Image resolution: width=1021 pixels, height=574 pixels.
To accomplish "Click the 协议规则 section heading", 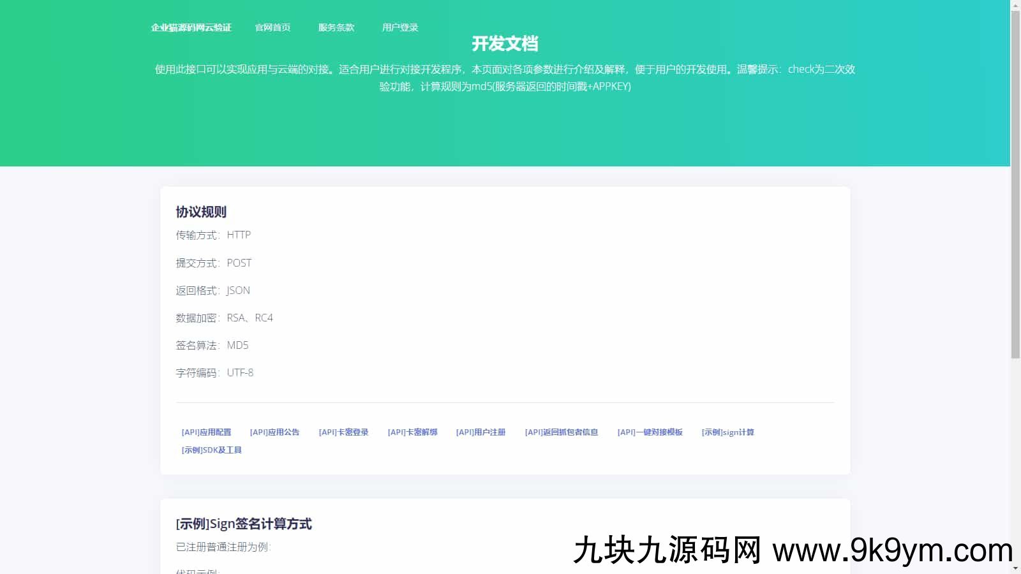I will pyautogui.click(x=201, y=212).
